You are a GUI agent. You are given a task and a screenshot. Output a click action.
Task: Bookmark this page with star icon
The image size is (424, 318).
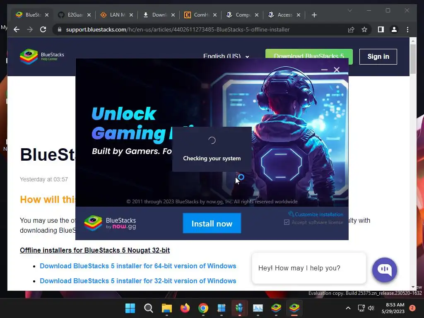pos(364,29)
